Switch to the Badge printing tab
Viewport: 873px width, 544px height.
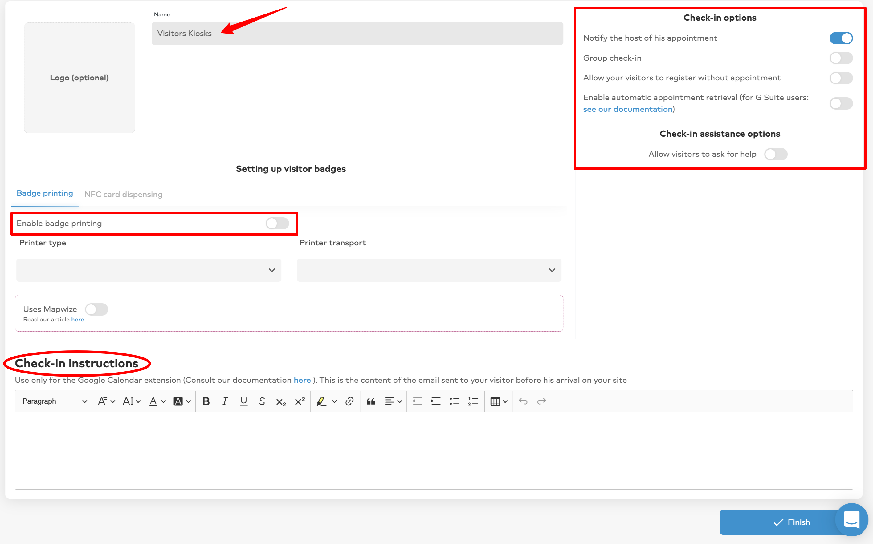45,194
